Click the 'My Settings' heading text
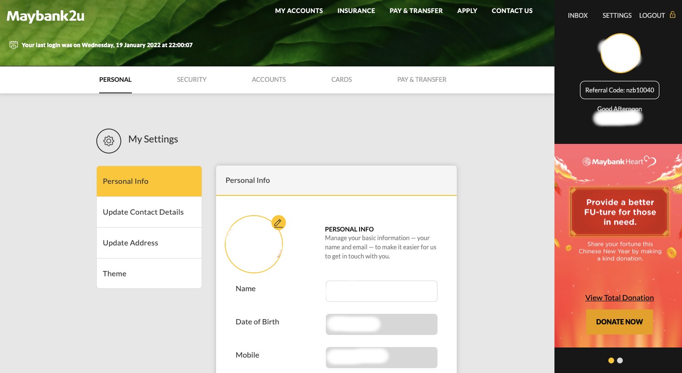The height and width of the screenshot is (373, 682). [x=153, y=139]
